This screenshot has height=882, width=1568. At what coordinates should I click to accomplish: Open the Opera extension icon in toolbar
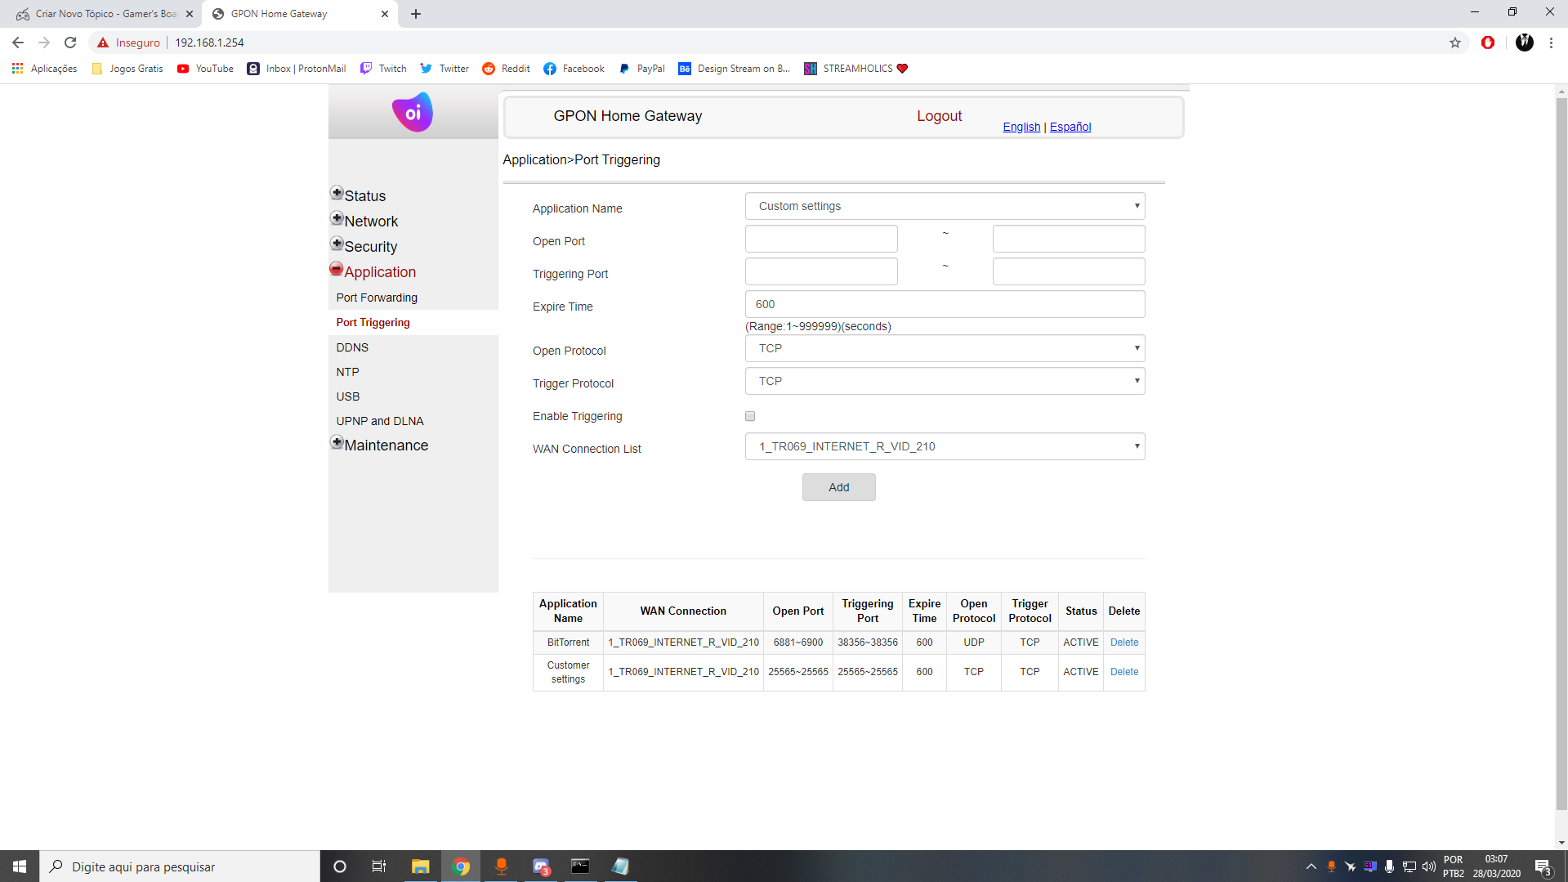(x=1488, y=43)
